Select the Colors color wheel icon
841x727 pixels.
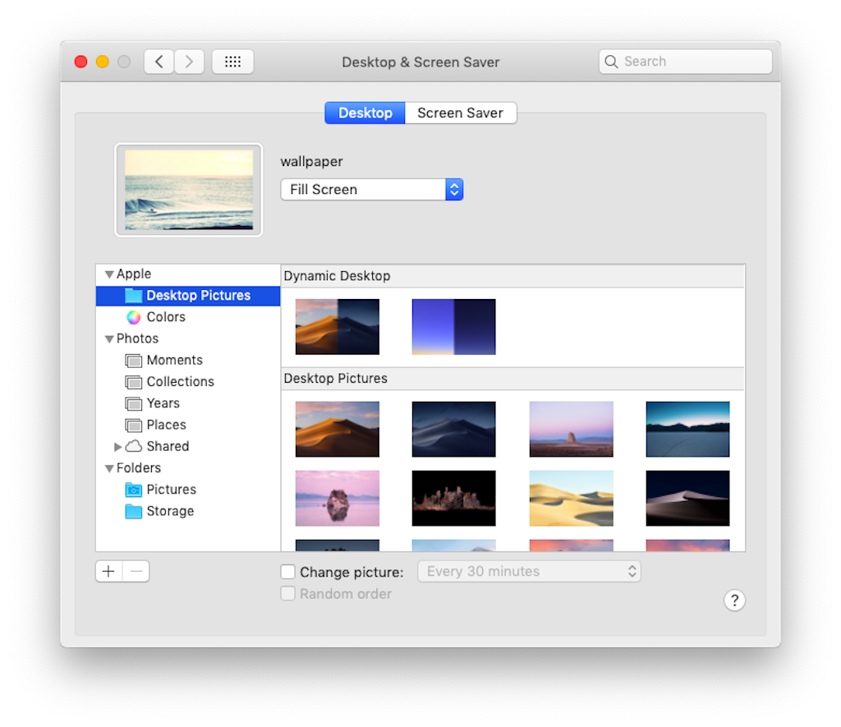click(x=133, y=316)
